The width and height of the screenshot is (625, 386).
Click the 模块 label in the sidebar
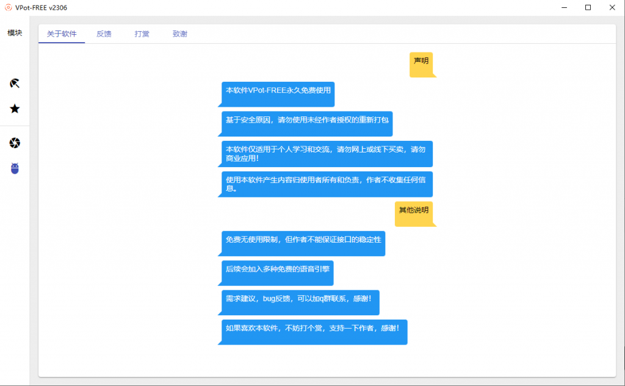click(13, 32)
